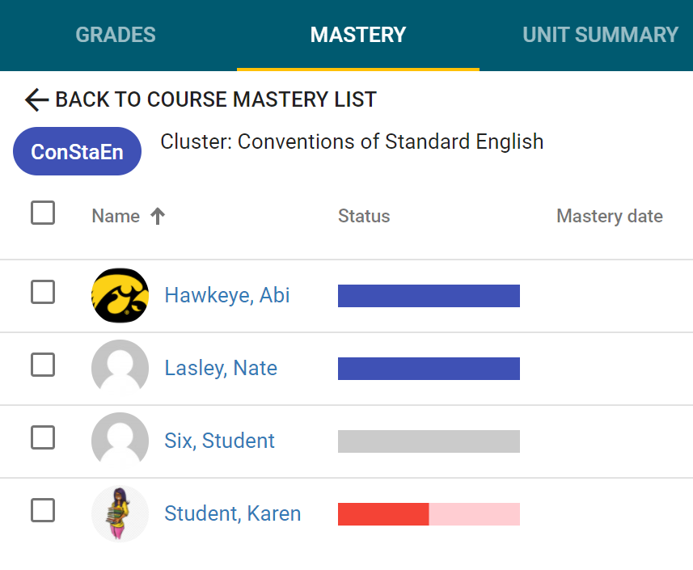This screenshot has height=570, width=693.
Task: Click Student Six's profile avatar
Action: [120, 441]
